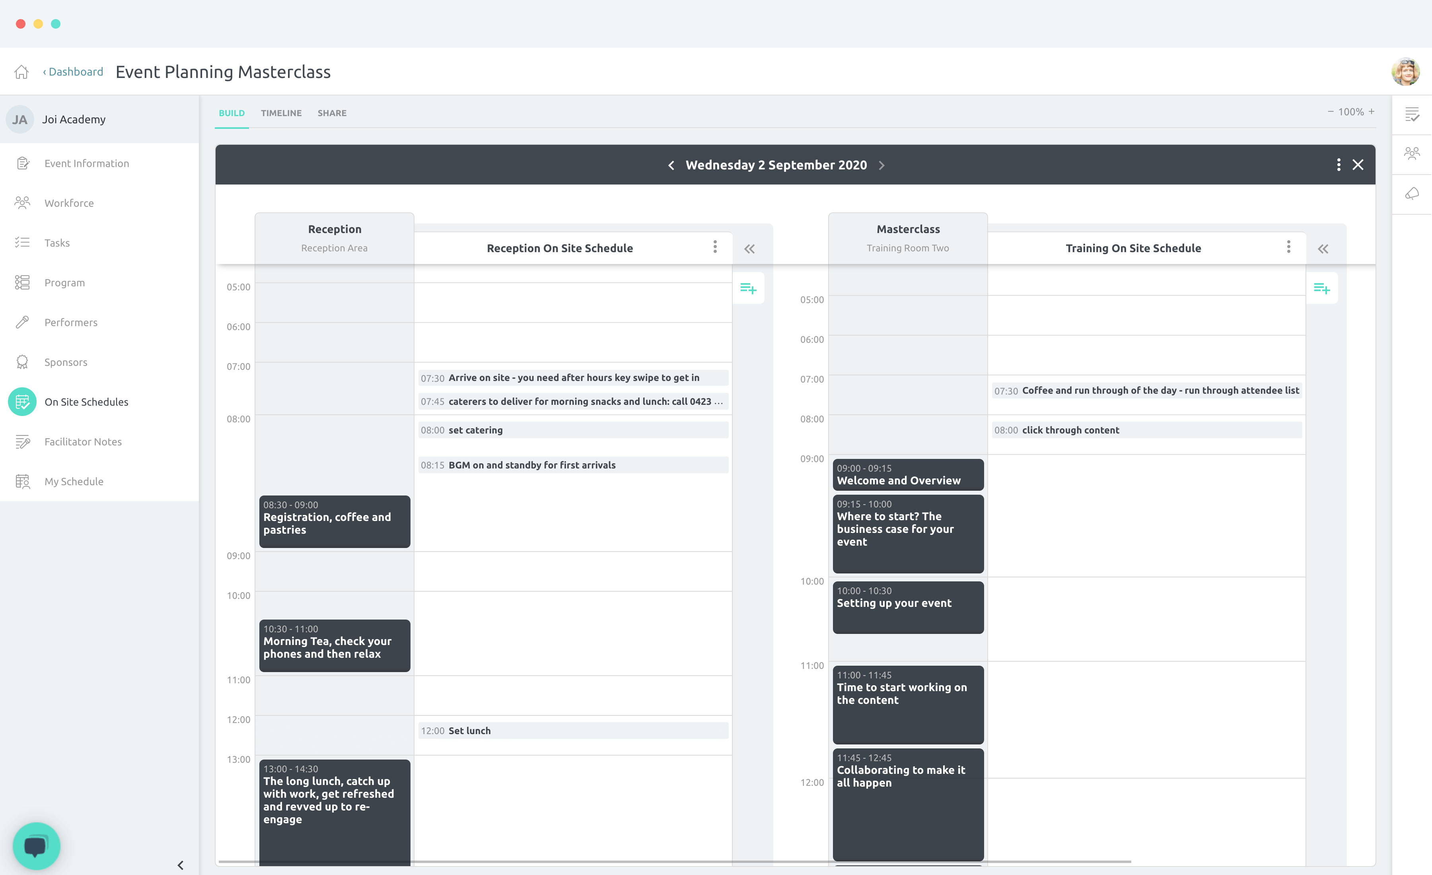Navigate to previous day using left chevron
The height and width of the screenshot is (875, 1432).
pos(670,165)
